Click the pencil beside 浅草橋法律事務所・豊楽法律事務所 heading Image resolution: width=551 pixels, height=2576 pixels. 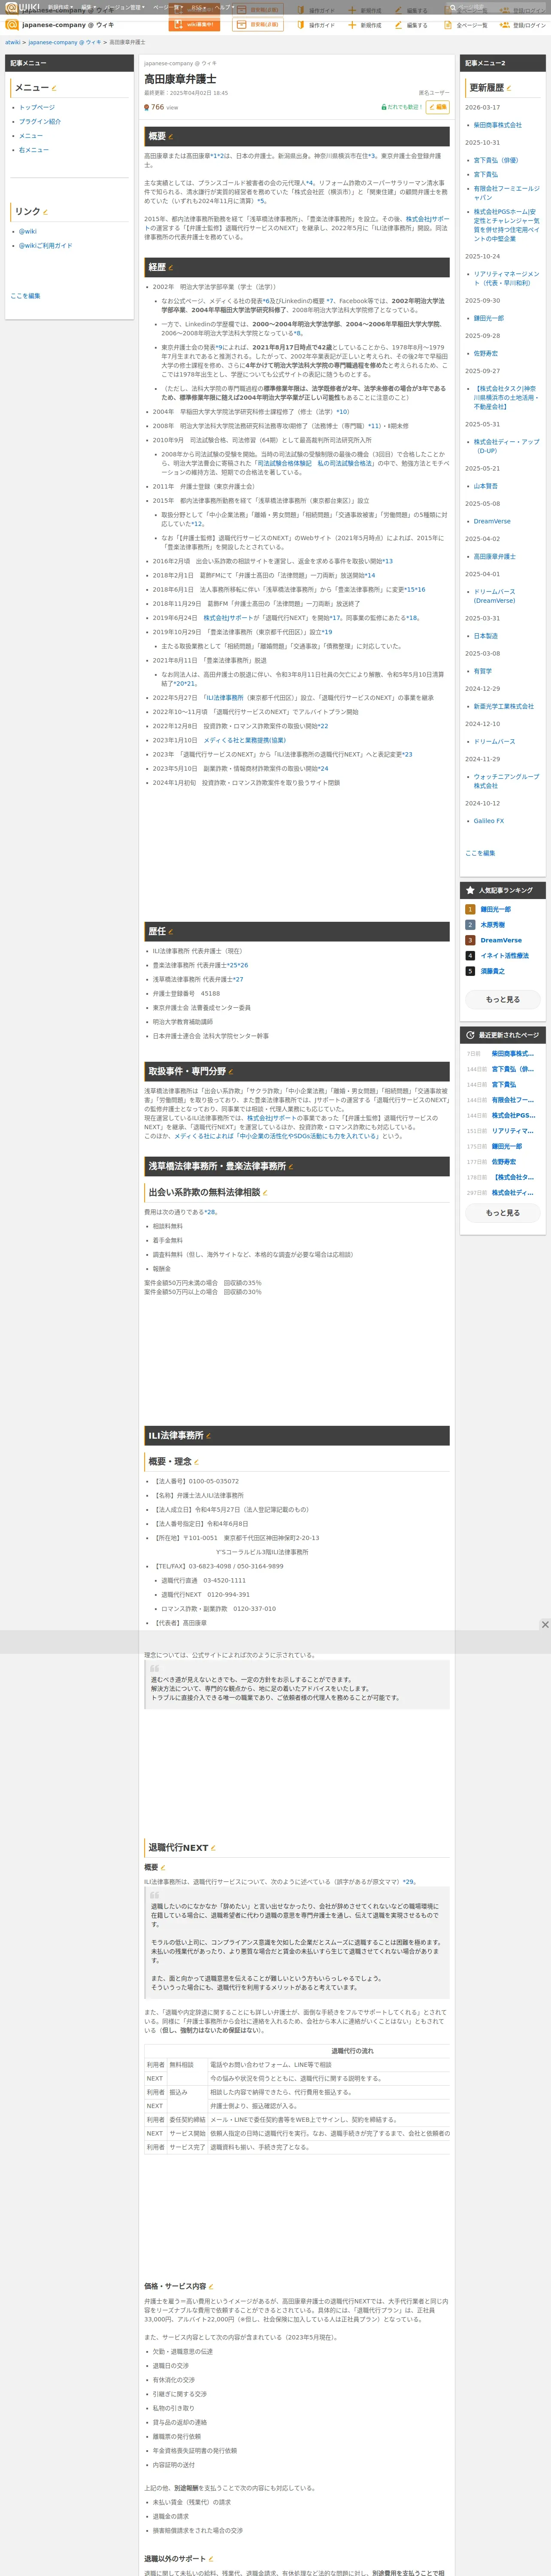coord(291,1166)
